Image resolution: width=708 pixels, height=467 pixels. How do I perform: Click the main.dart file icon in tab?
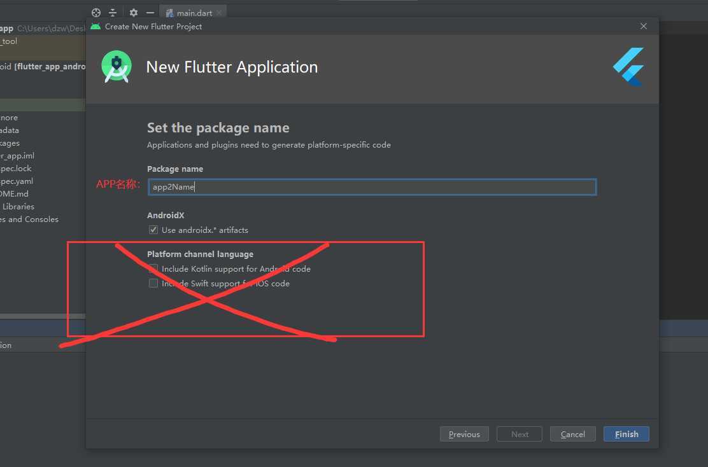click(170, 13)
